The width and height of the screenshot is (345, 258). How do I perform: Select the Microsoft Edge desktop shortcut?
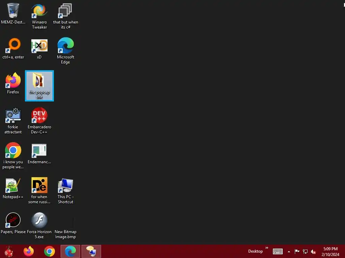(65, 51)
